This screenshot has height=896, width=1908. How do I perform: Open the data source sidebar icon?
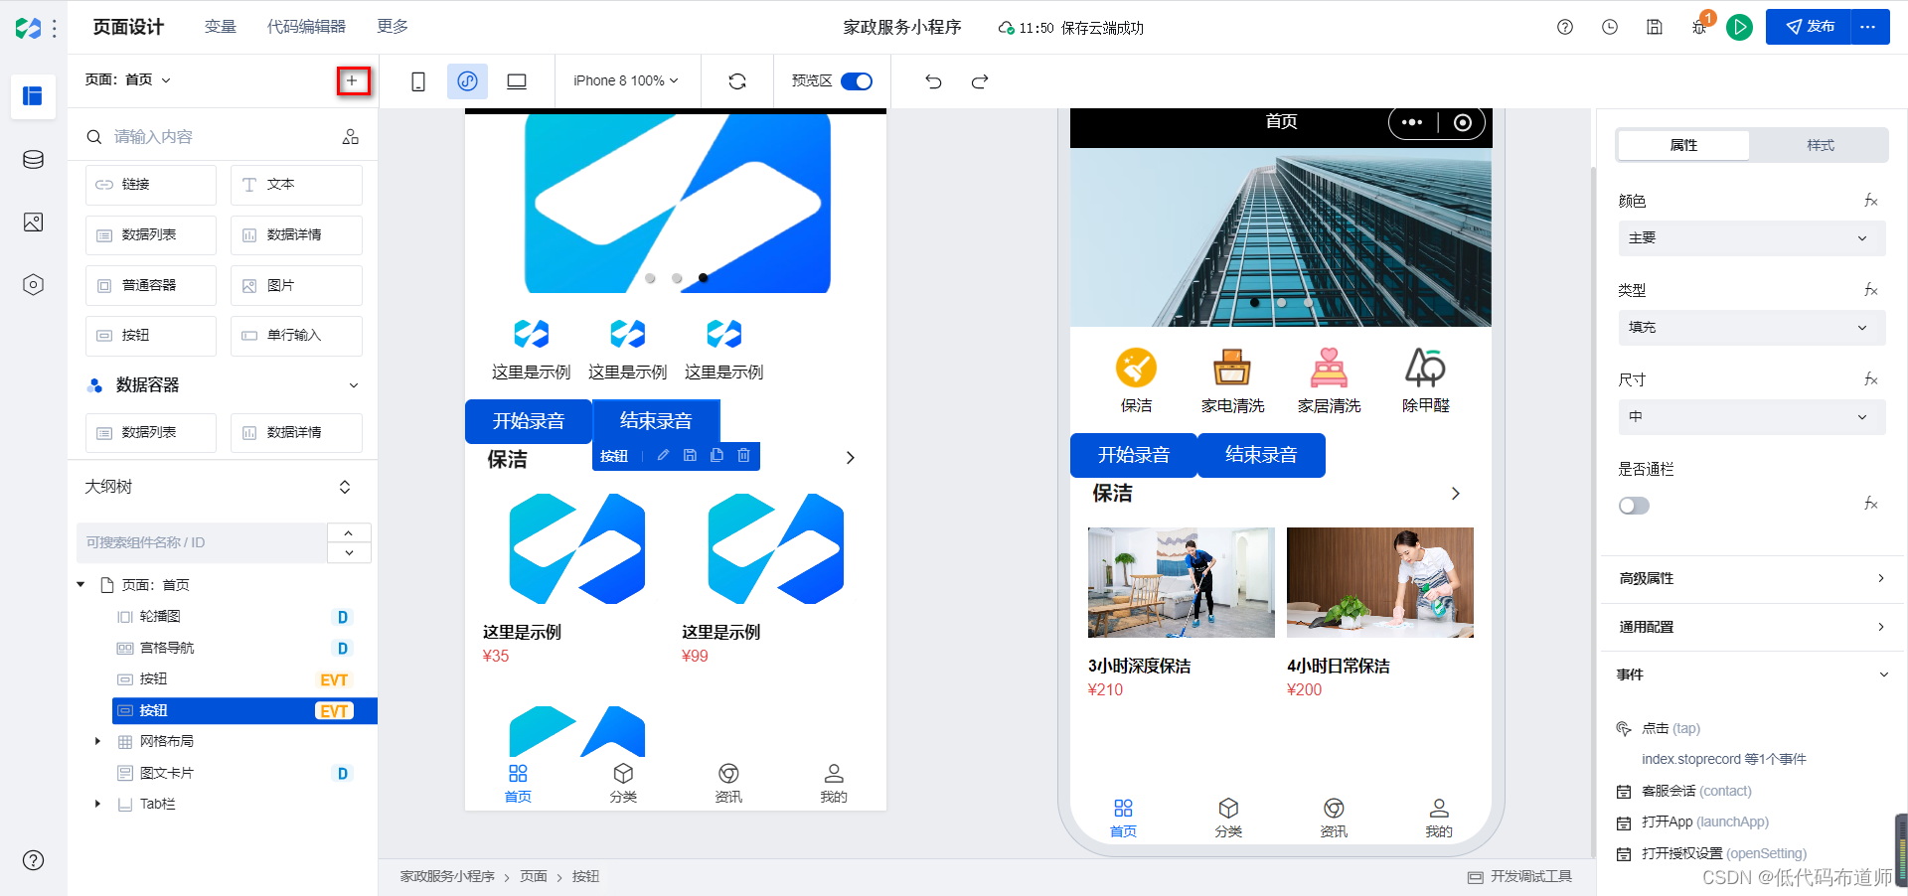click(33, 159)
